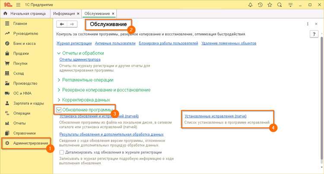Open the Продажи section in sidebar

pyautogui.click(x=21, y=54)
